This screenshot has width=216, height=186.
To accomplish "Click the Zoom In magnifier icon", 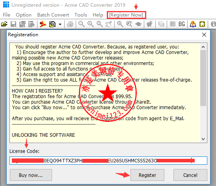I will pos(91,24).
